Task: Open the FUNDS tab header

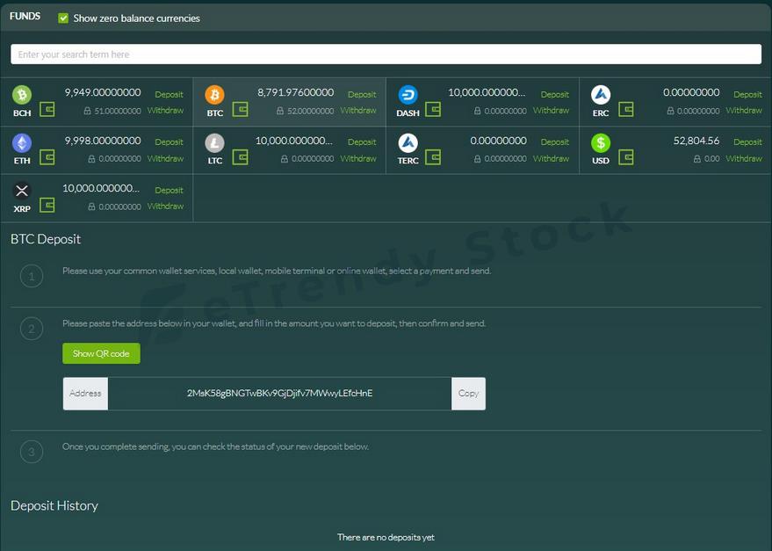Action: click(x=25, y=17)
